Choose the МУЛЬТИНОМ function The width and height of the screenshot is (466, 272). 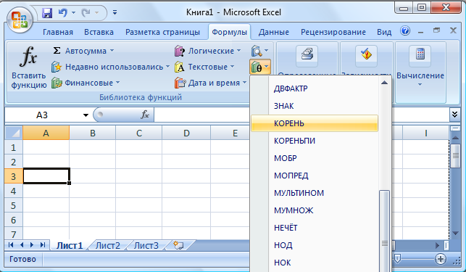point(315,193)
